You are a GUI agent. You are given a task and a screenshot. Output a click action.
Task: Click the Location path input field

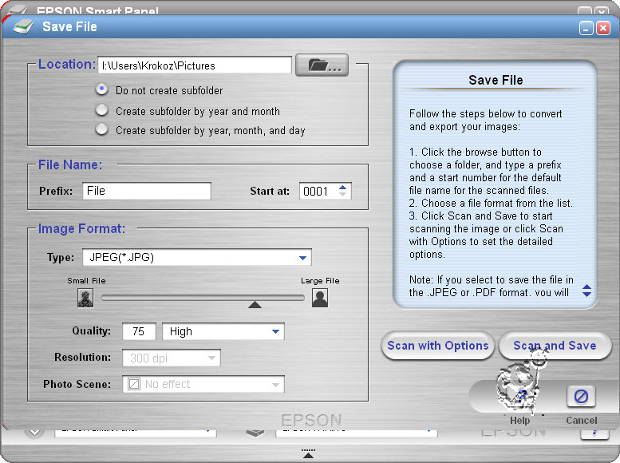point(195,65)
